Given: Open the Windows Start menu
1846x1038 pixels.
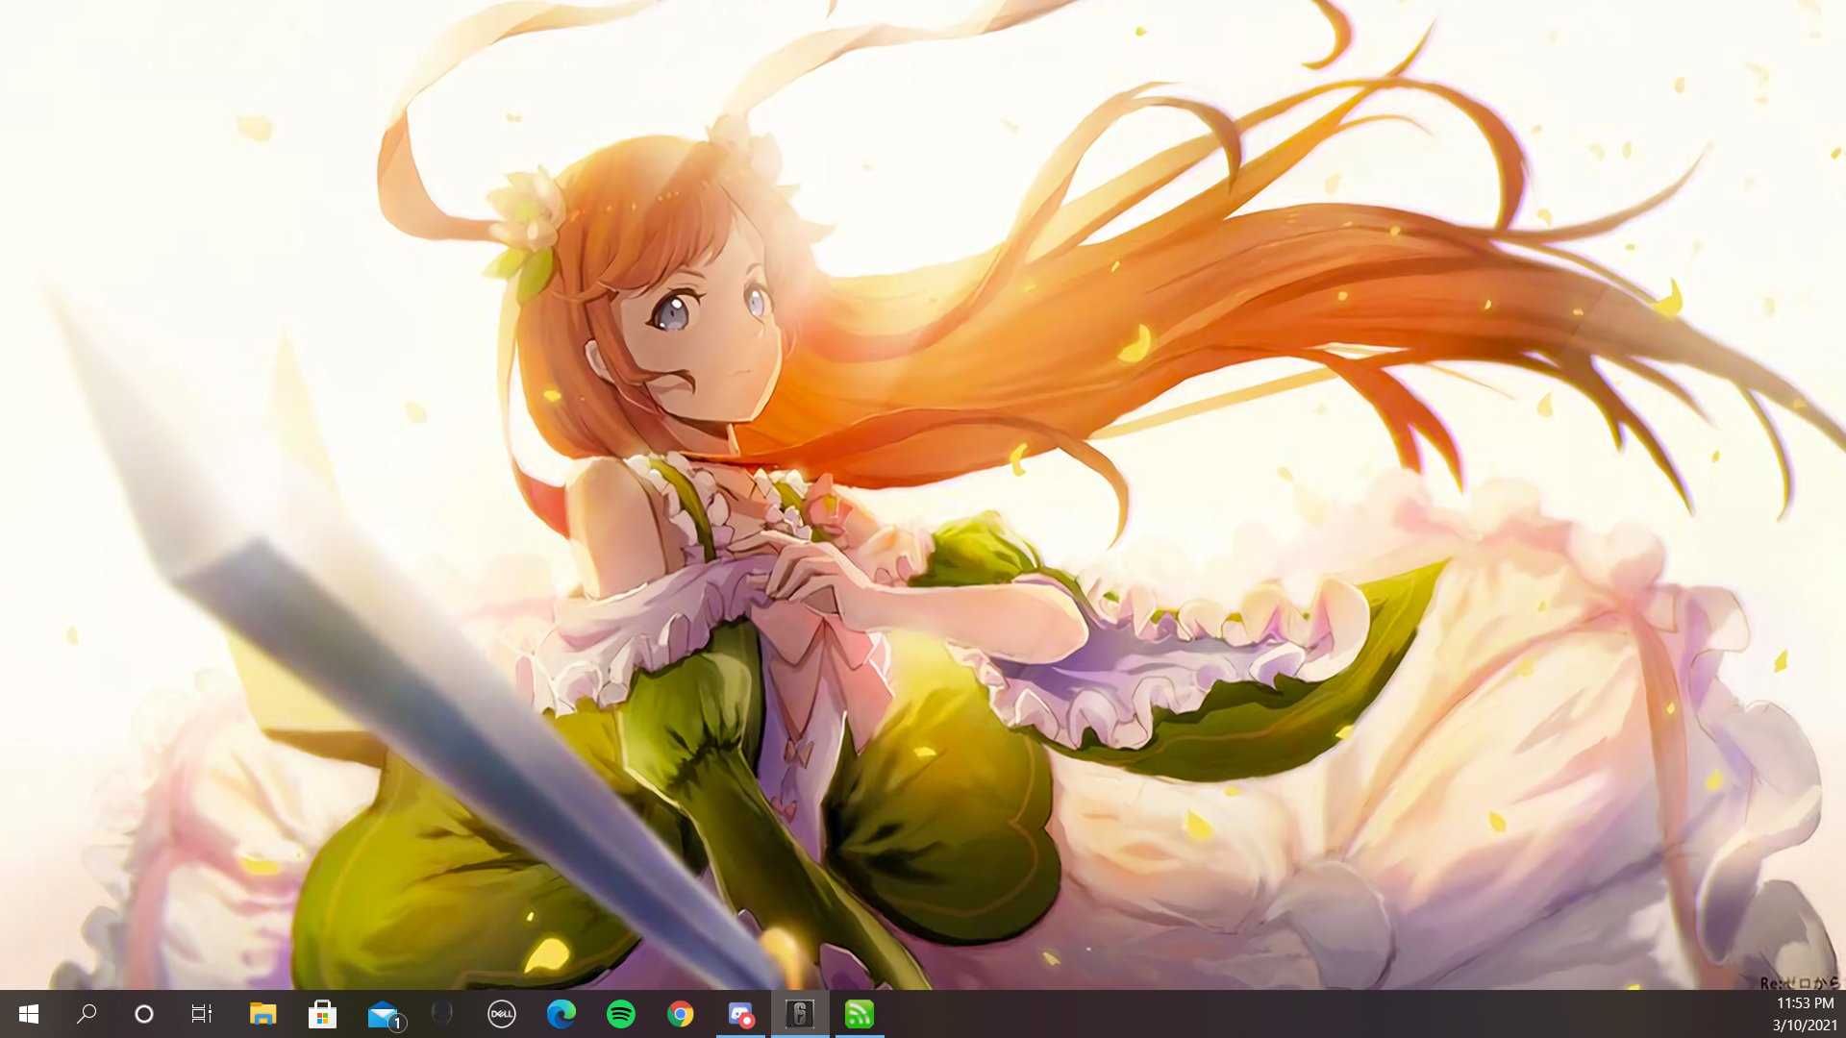Looking at the screenshot, I should (28, 1014).
